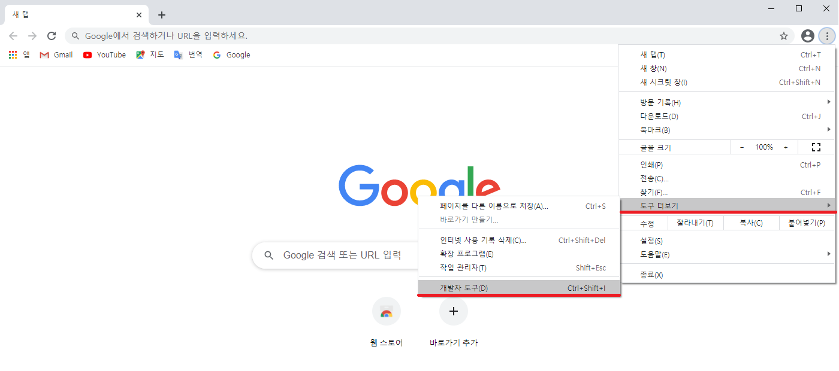
Task: Select 찾기(F)... menu item
Action: [x=728, y=193]
